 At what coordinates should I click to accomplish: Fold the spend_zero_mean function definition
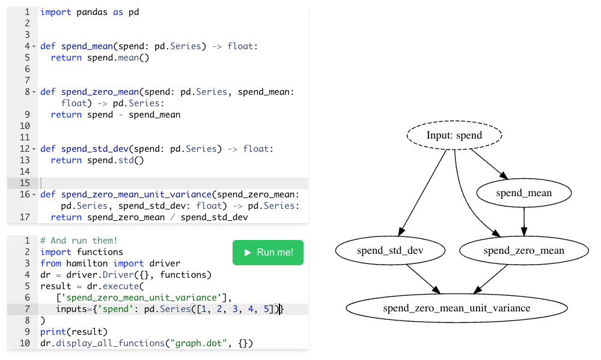click(x=34, y=92)
